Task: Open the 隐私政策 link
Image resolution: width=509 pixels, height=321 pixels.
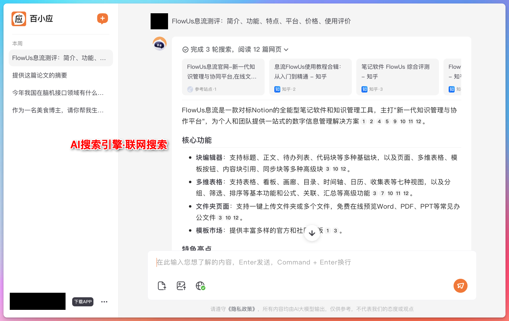Action: (x=242, y=309)
